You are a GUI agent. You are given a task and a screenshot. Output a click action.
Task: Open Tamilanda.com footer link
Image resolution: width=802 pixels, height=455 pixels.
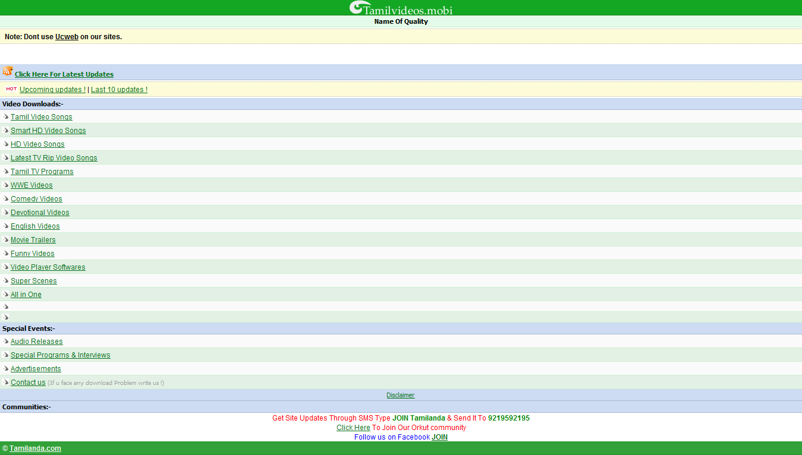coord(35,448)
